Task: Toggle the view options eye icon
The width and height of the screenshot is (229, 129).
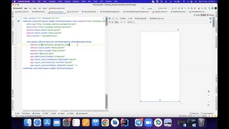Action: tap(110, 22)
